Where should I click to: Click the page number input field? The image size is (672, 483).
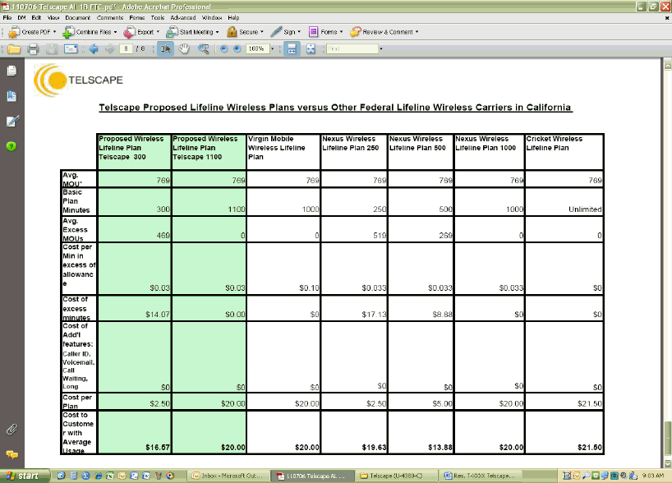126,48
